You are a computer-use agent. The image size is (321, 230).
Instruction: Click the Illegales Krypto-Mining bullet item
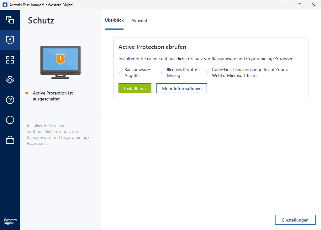click(182, 73)
